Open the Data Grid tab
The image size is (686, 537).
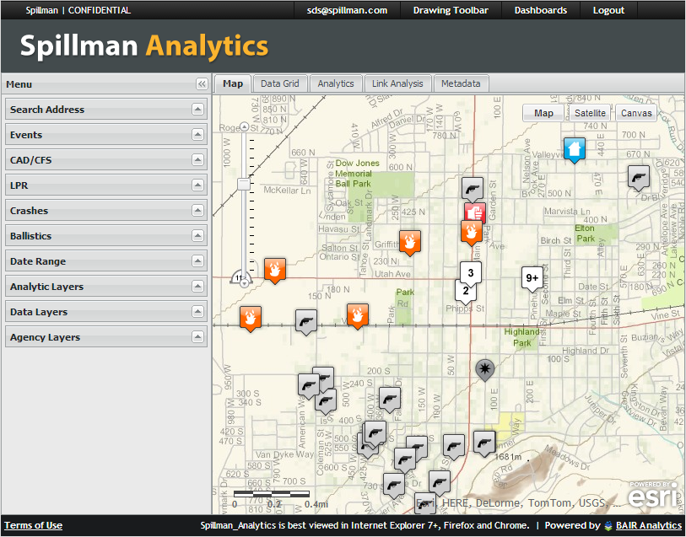(x=279, y=83)
